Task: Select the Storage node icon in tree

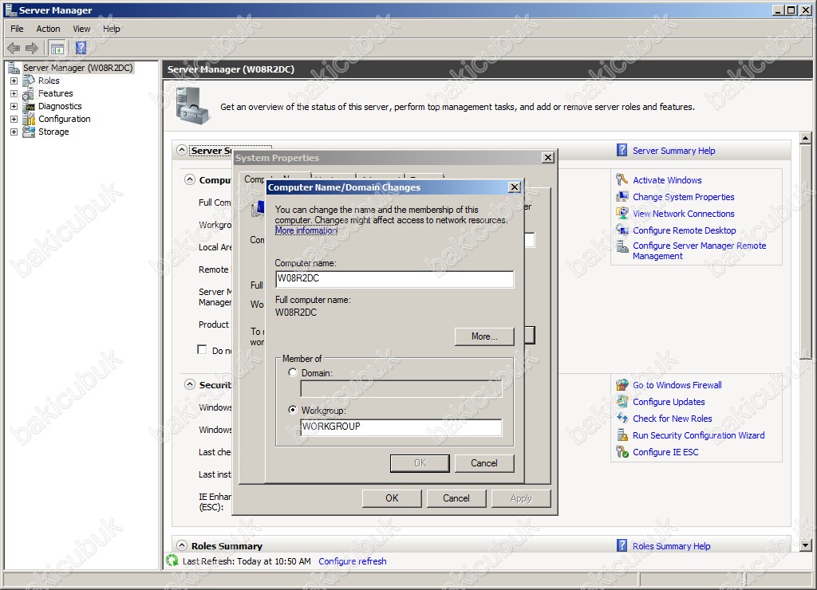Action: [30, 132]
